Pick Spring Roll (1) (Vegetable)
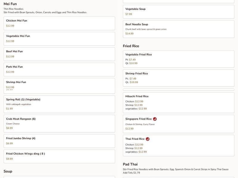 pyautogui.click(x=59, y=104)
